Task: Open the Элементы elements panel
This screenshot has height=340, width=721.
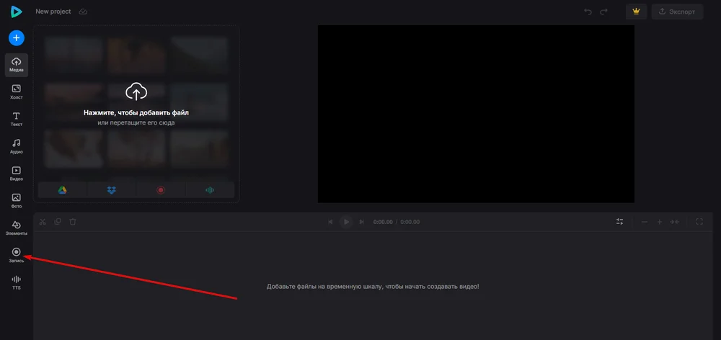Action: [x=17, y=228]
